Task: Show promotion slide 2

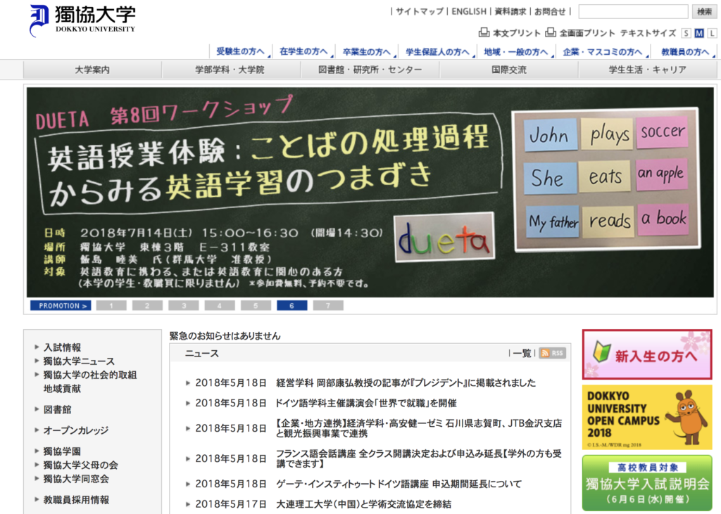Action: point(147,305)
